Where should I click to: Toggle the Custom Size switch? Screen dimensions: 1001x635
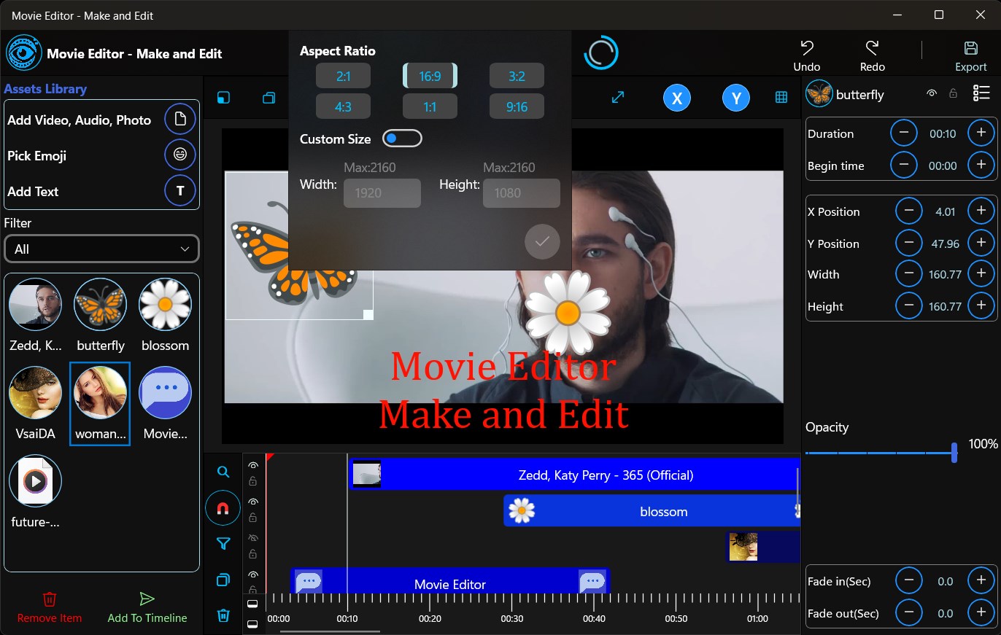[x=402, y=138]
